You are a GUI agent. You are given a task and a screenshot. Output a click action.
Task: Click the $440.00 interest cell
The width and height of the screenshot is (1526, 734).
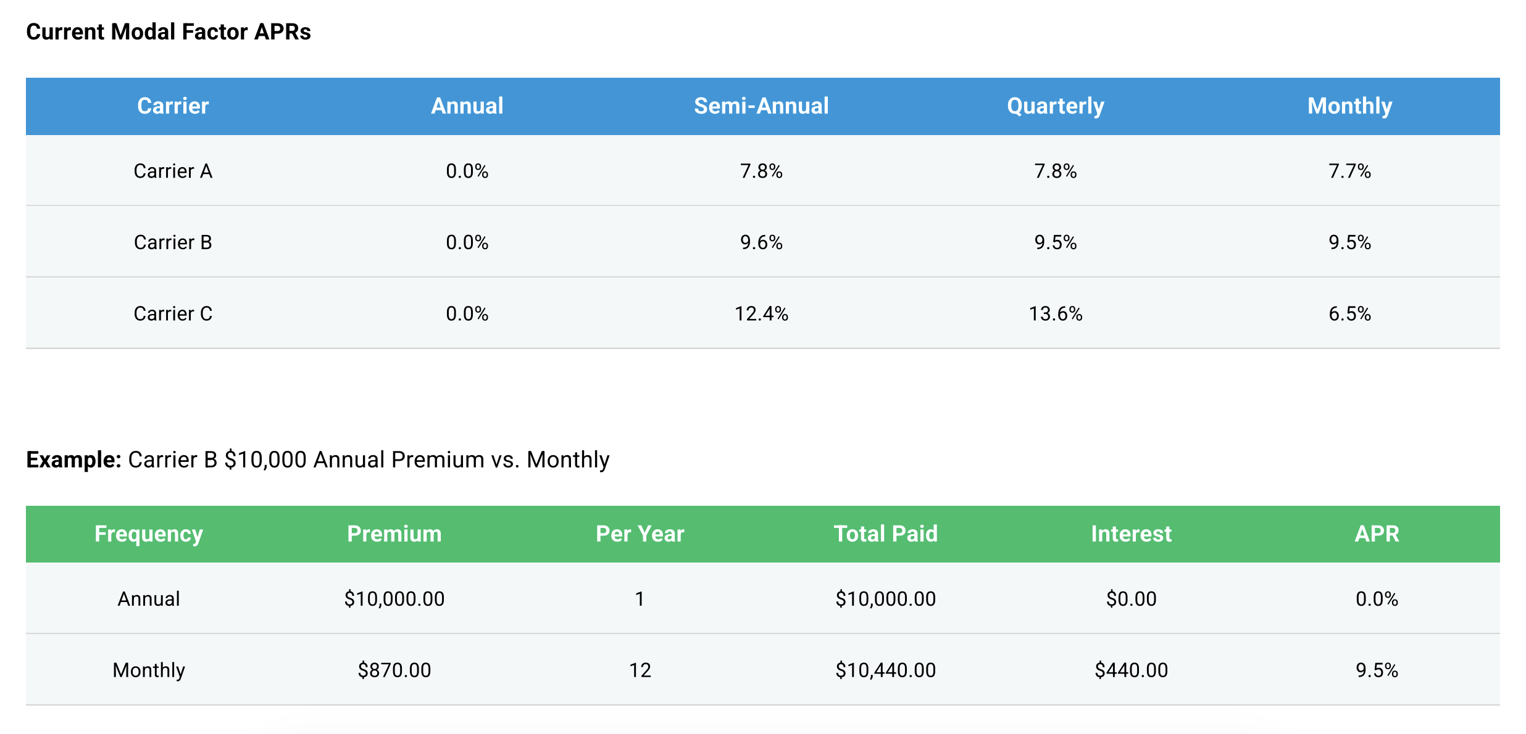[x=1131, y=670]
